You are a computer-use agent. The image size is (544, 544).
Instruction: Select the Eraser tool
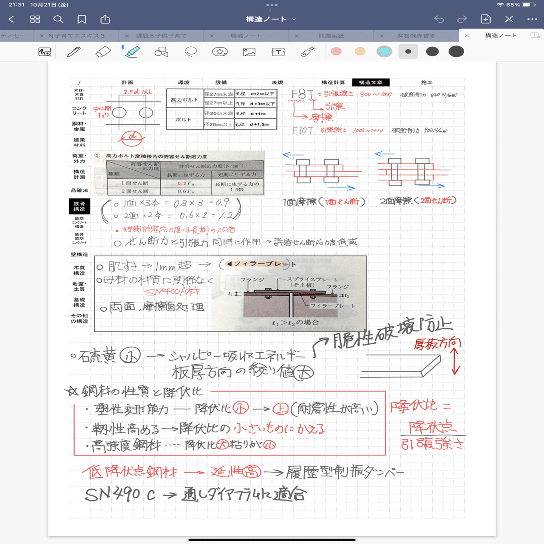tap(102, 51)
